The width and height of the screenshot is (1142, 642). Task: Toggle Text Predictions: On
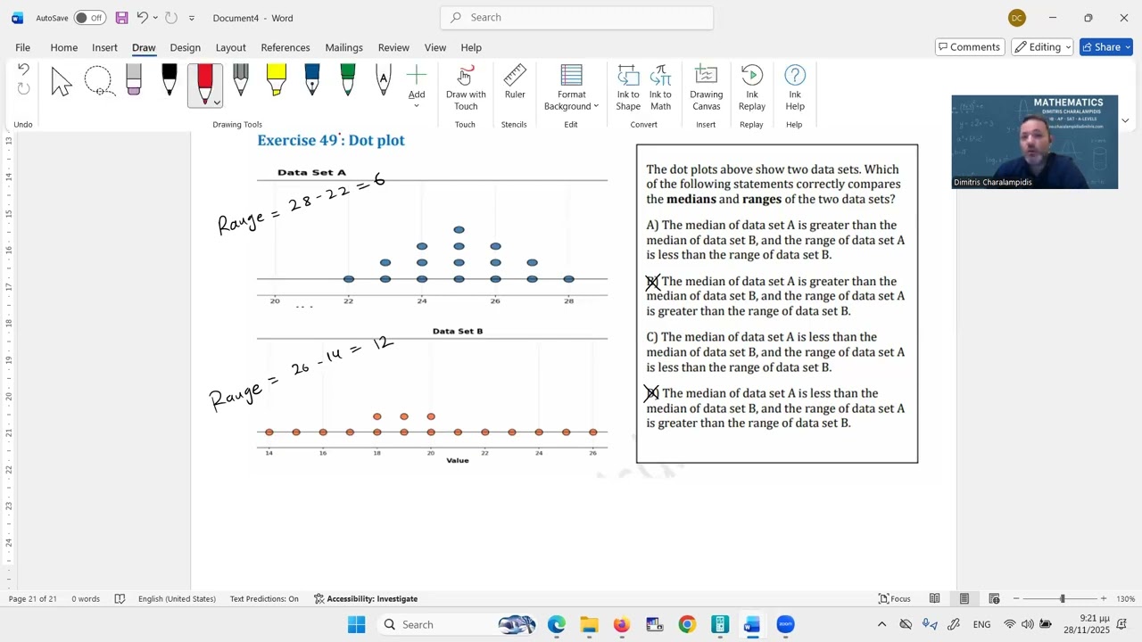point(264,598)
